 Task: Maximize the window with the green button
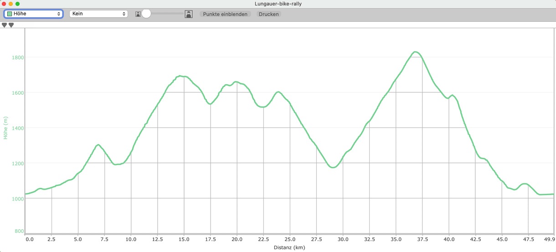tap(18, 4)
